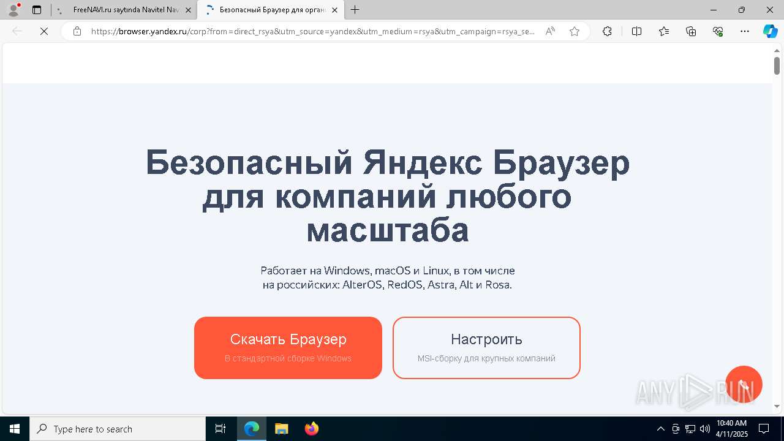The height and width of the screenshot is (441, 784).
Task: Click the scroll up arrow of the scrollbar
Action: pyautogui.click(x=777, y=50)
